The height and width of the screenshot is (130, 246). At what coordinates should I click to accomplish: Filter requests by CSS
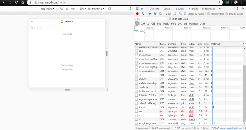pos(153,23)
